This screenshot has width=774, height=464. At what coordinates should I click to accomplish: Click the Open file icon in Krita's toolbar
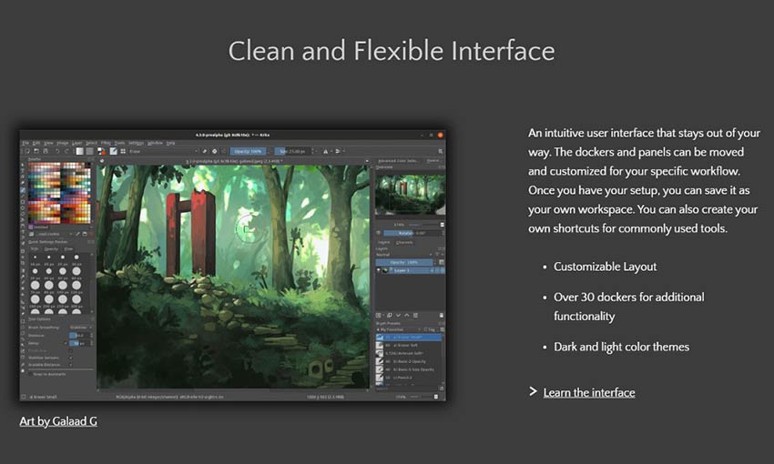[x=36, y=151]
